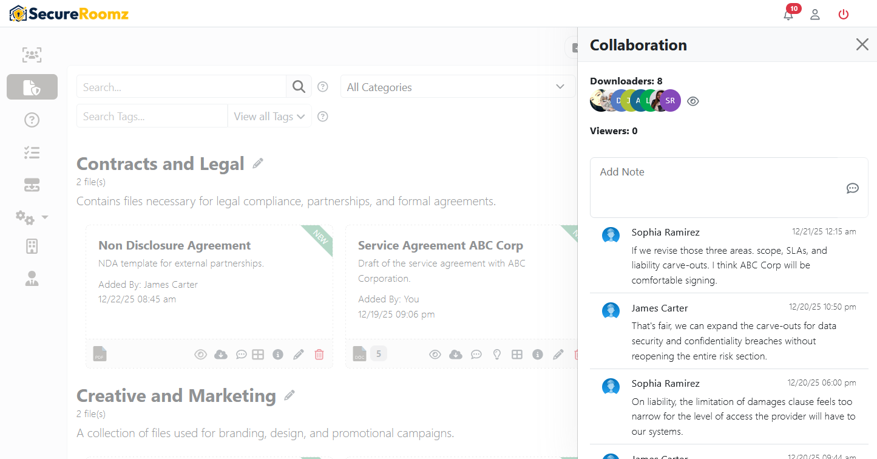
Task: Close the Collaboration panel
Action: (x=862, y=44)
